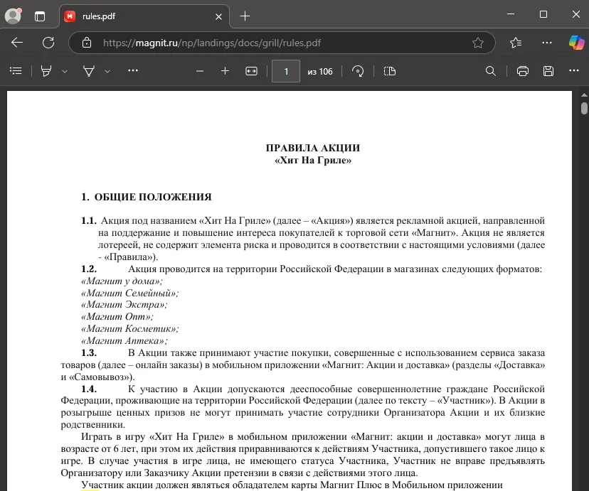Open the tab actions menu icon
The image size is (589, 491).
[40, 16]
